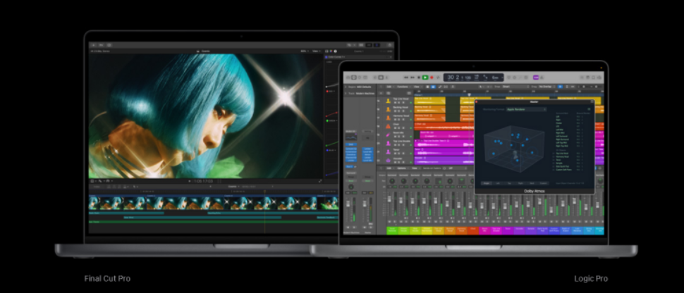Click the Final Cut timeline playhead
Screen dimensions: 684x293
(x=264, y=192)
